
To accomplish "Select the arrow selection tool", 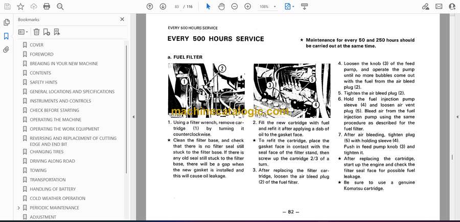I will point(208,7).
